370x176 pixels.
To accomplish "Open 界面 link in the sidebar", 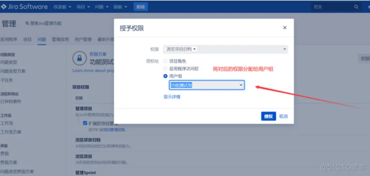I will click(5, 153).
